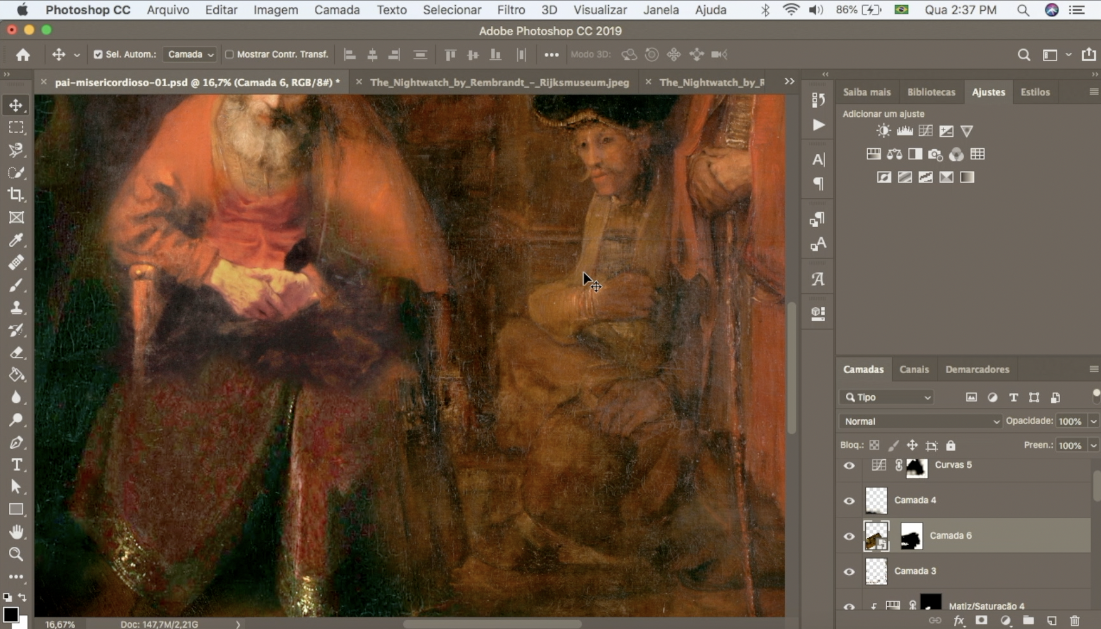The height and width of the screenshot is (629, 1101).
Task: Toggle visibility of Camada 3 layer
Action: [x=849, y=572]
